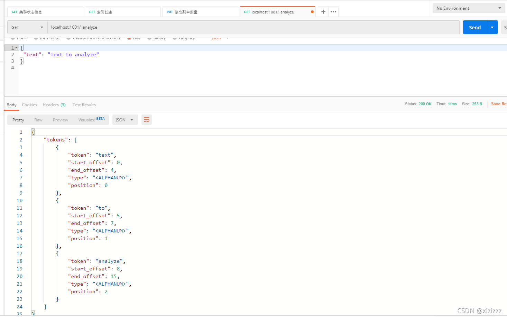Switch to the PUT 修改副本数量 tab
Screen dimensions: 507x317
[200, 12]
